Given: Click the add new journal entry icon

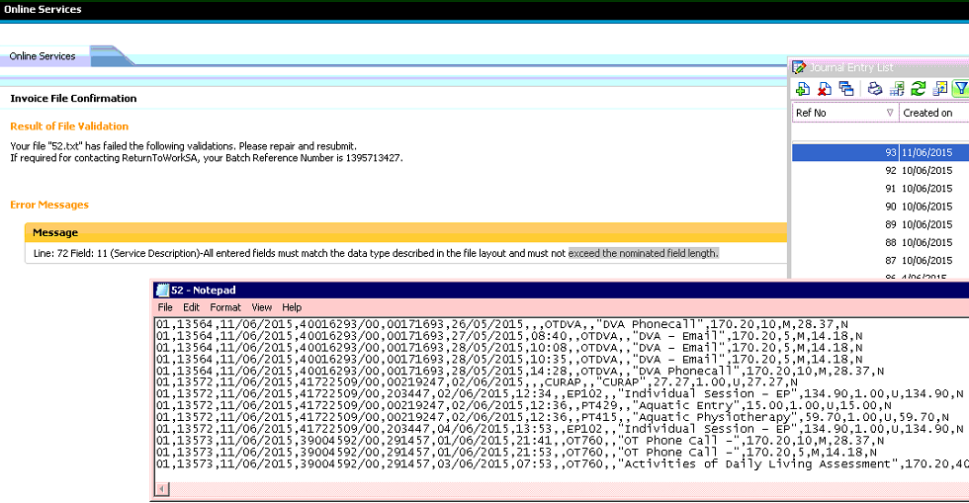Looking at the screenshot, I should (803, 89).
